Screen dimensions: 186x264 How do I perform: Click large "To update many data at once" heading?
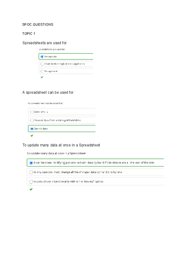[61, 145]
